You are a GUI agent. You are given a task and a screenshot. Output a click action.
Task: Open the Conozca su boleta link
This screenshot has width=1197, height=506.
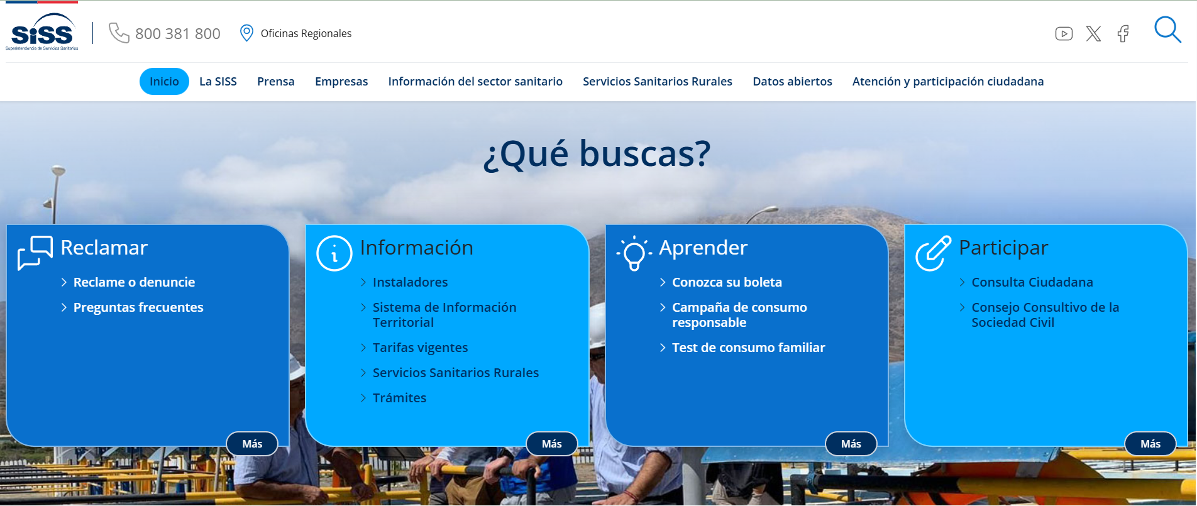pyautogui.click(x=727, y=282)
